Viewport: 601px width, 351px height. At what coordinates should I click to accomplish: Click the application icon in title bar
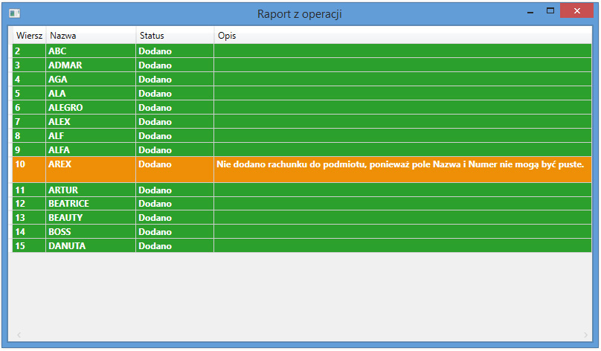(x=14, y=13)
